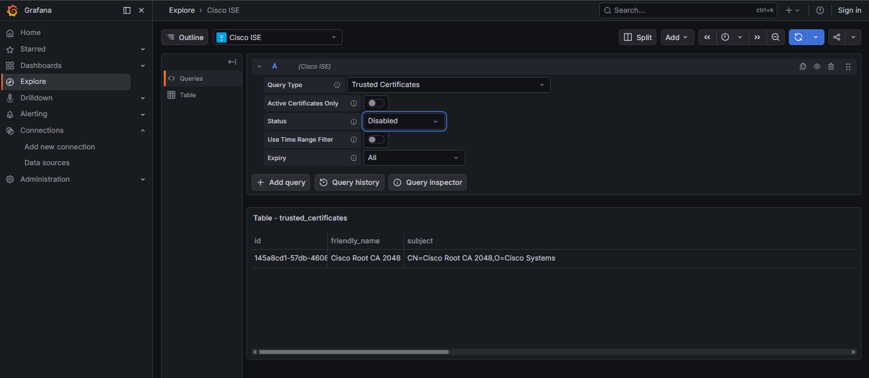Open Administration in the sidebar
The height and width of the screenshot is (378, 869).
[45, 179]
